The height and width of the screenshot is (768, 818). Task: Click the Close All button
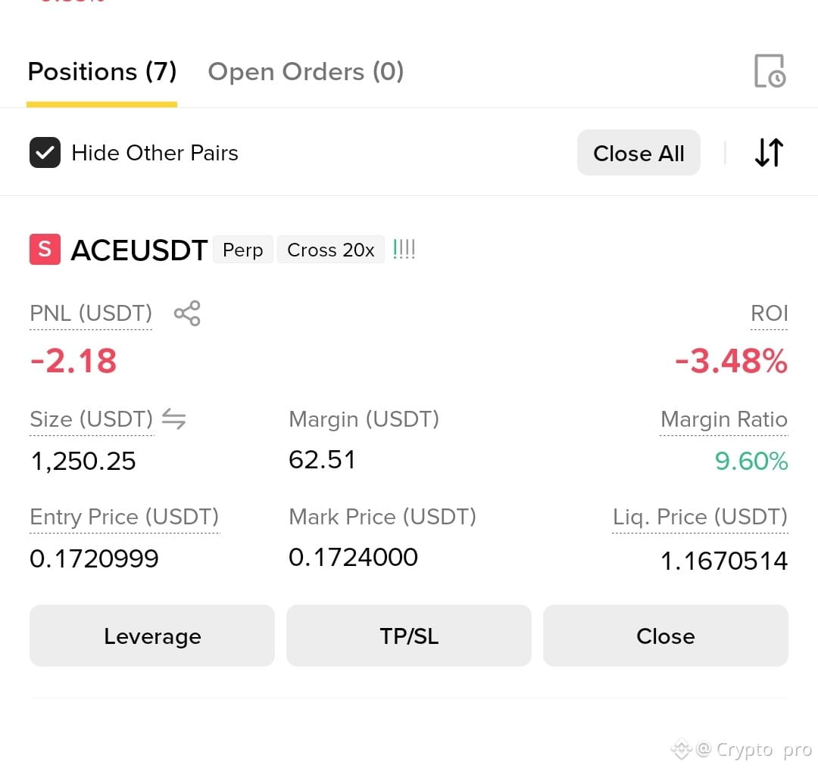(638, 153)
